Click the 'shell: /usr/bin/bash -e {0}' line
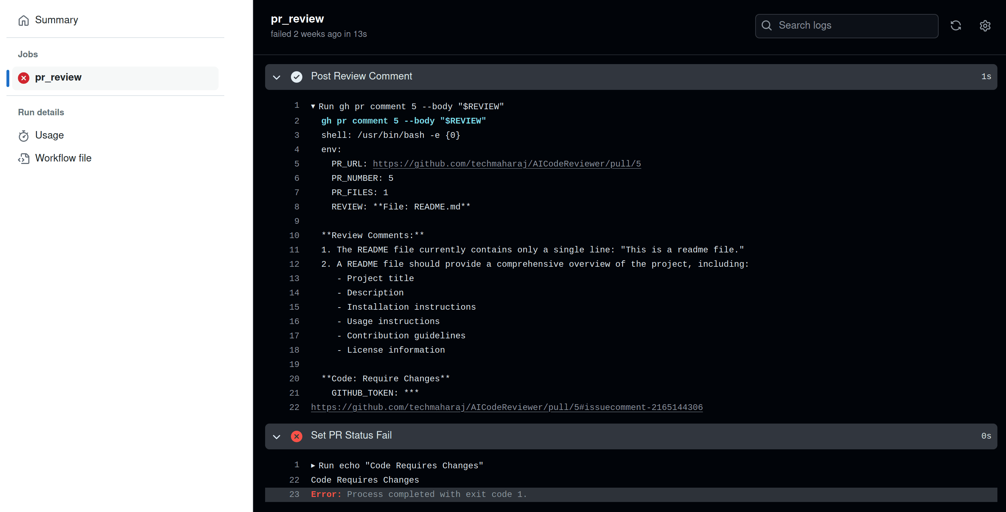 pos(391,135)
